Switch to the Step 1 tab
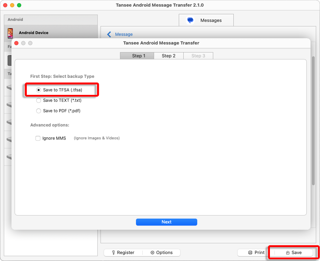The width and height of the screenshot is (320, 261). tap(137, 56)
